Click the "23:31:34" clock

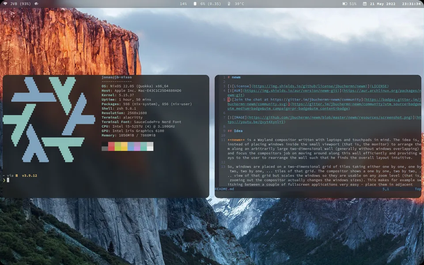411,4
